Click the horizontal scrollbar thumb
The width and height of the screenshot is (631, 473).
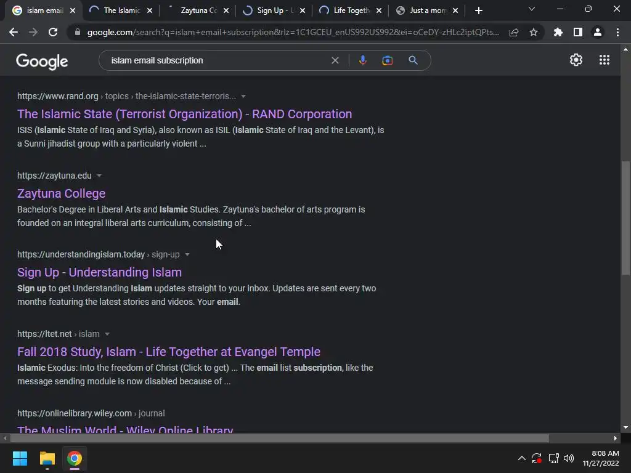[x=279, y=439]
